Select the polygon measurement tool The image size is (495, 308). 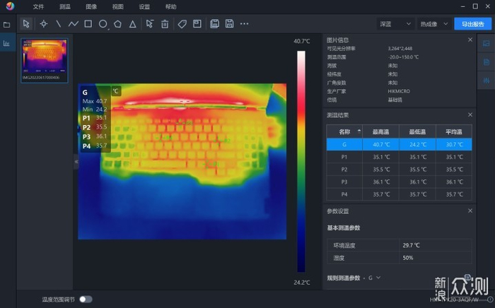[x=118, y=23]
